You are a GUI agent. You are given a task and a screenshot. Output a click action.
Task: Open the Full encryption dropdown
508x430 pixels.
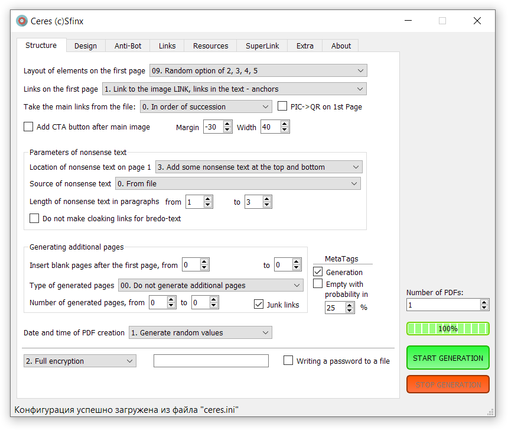coord(79,361)
